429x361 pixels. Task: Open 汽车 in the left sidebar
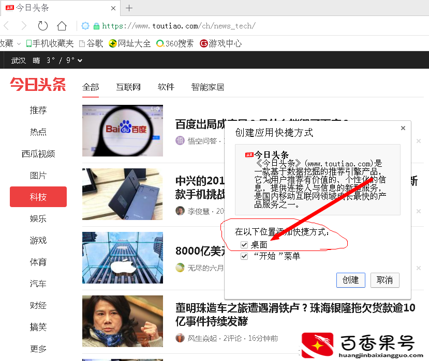pos(38,284)
